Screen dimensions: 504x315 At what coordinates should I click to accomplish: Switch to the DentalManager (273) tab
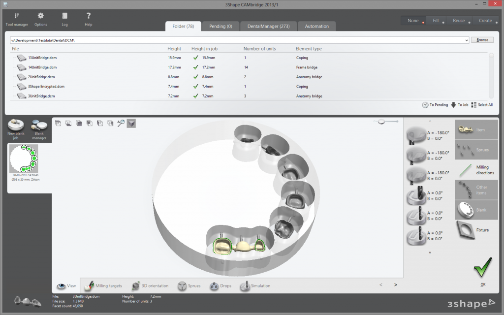click(x=268, y=27)
